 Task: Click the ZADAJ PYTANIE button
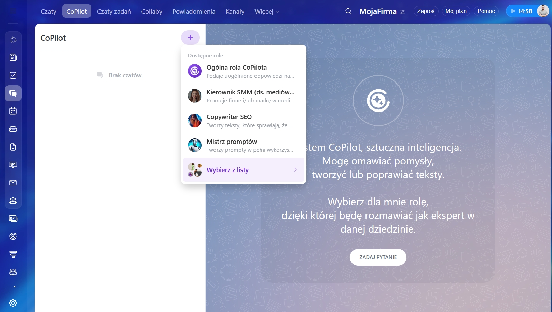click(378, 257)
